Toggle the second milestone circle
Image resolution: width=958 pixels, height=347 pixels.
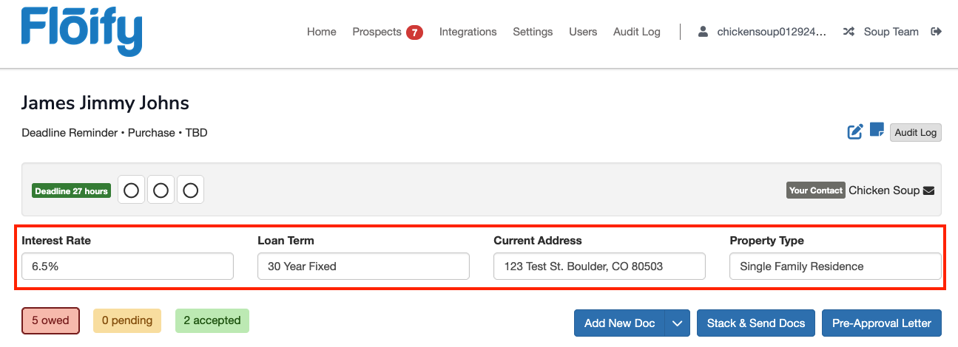tap(161, 190)
